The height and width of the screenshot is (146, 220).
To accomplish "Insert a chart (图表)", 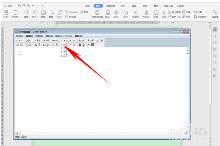I will [x=84, y=12].
